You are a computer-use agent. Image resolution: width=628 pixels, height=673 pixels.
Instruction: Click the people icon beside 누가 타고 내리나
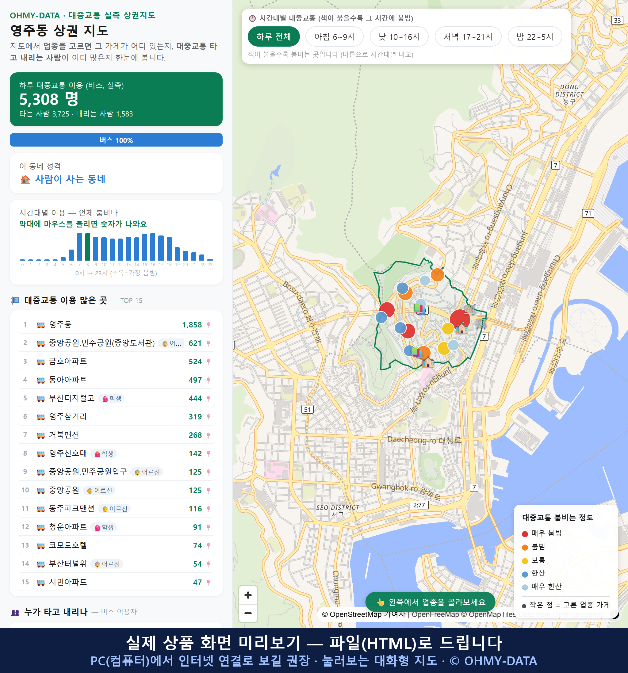15,612
